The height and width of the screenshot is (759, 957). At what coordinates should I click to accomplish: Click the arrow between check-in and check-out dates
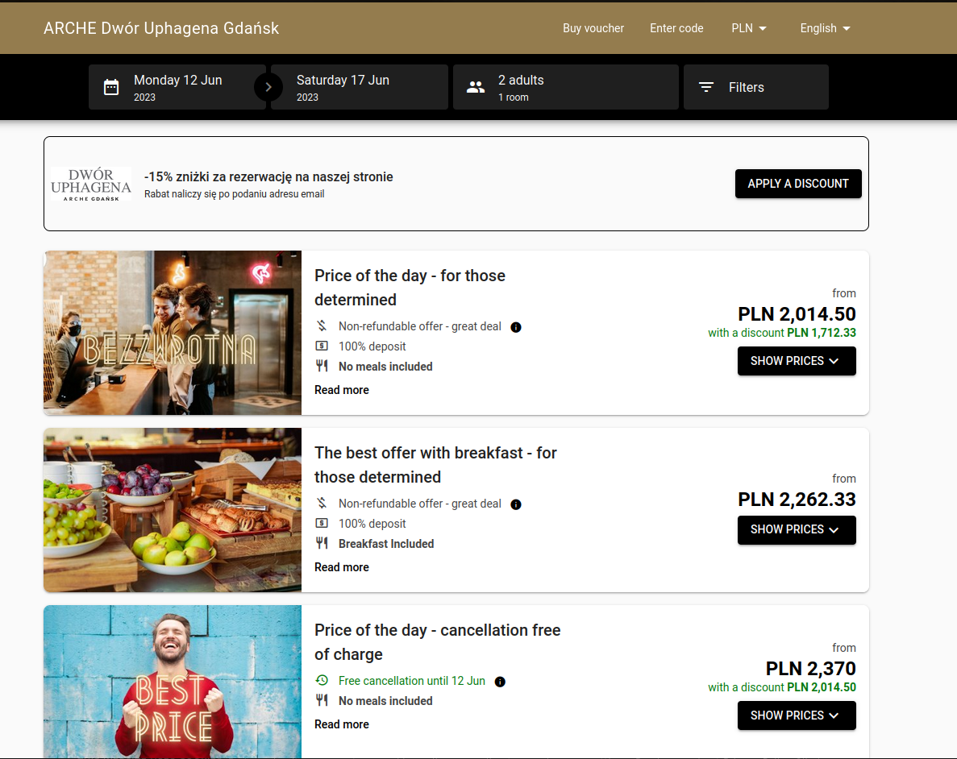pos(268,87)
